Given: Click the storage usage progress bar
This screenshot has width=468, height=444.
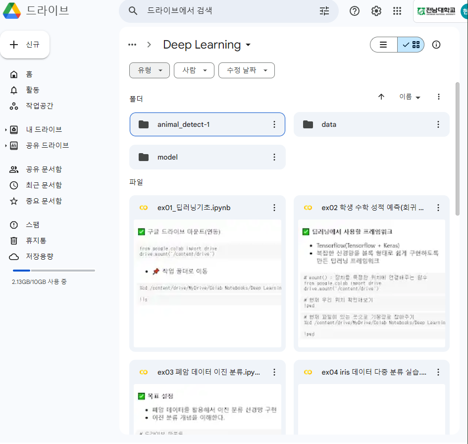Looking at the screenshot, I should 53,271.
